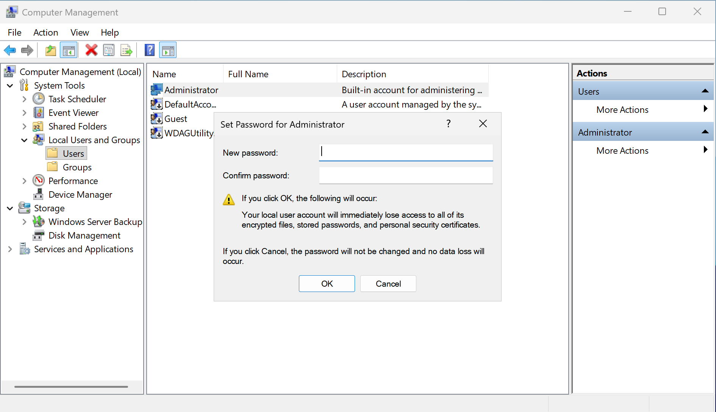This screenshot has height=412, width=716.
Task: Select the Groups folder in tree
Action: click(x=70, y=167)
